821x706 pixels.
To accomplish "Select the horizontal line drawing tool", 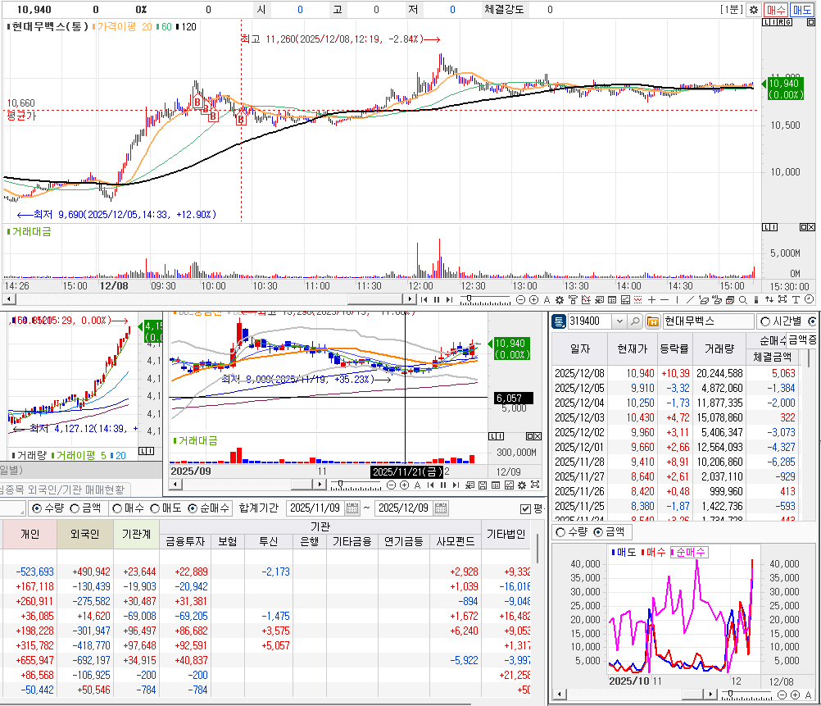I will [665, 300].
